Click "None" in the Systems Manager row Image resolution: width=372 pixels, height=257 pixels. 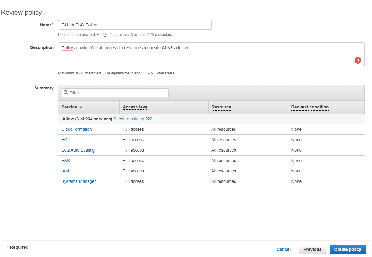pyautogui.click(x=296, y=181)
